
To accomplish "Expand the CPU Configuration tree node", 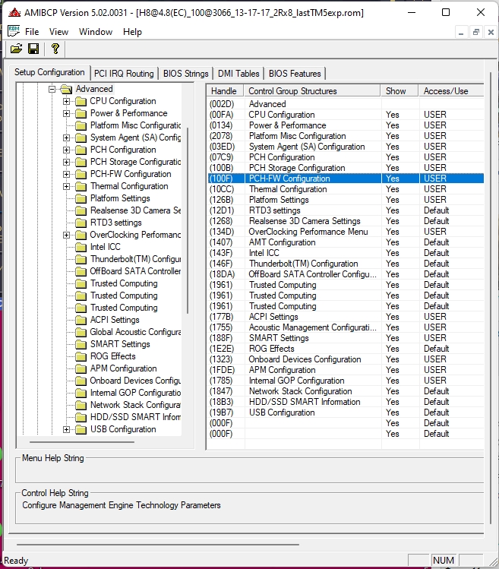I will click(x=66, y=101).
